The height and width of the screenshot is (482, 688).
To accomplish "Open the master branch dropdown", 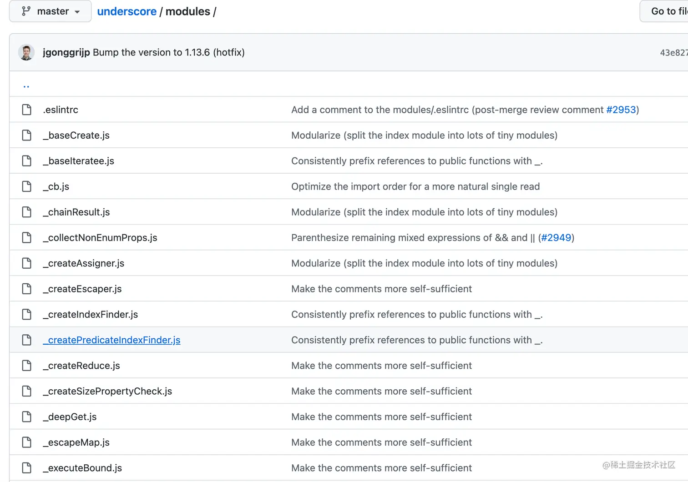I will click(51, 11).
